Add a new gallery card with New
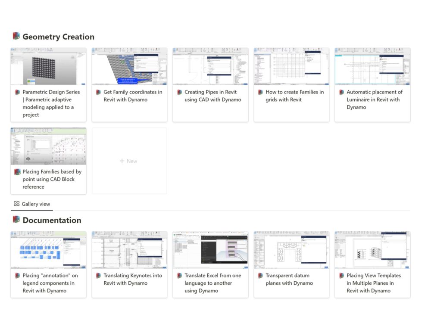431x323 pixels. pos(129,161)
